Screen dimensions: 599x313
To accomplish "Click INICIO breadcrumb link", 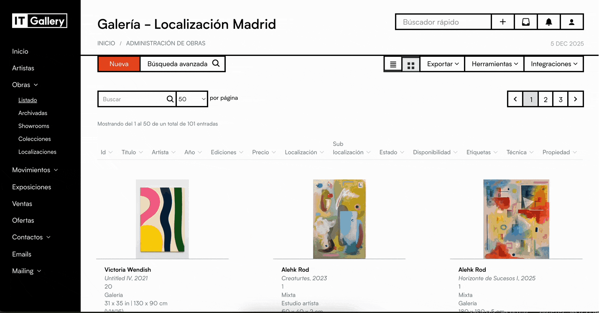I will coord(106,43).
